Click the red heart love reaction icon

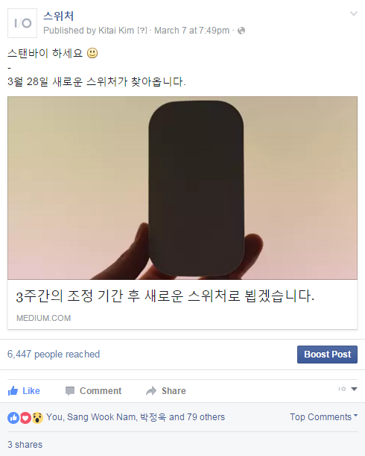pyautogui.click(x=25, y=418)
